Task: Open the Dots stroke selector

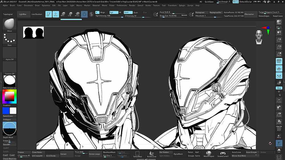Action: [9, 40]
